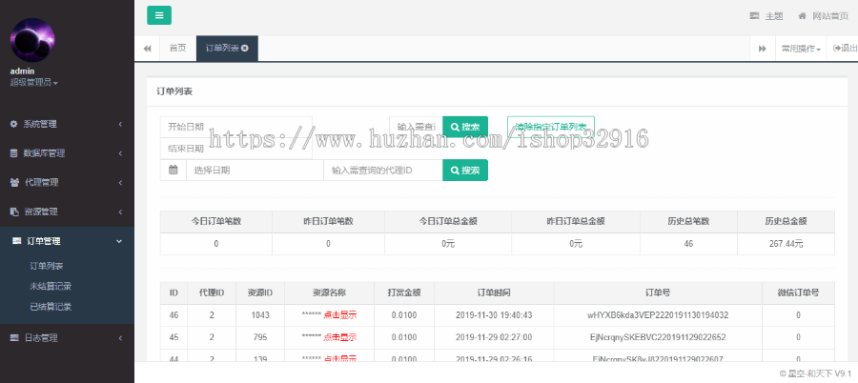Click the tab scroll-right double arrow icon
The image size is (858, 383).
(762, 48)
